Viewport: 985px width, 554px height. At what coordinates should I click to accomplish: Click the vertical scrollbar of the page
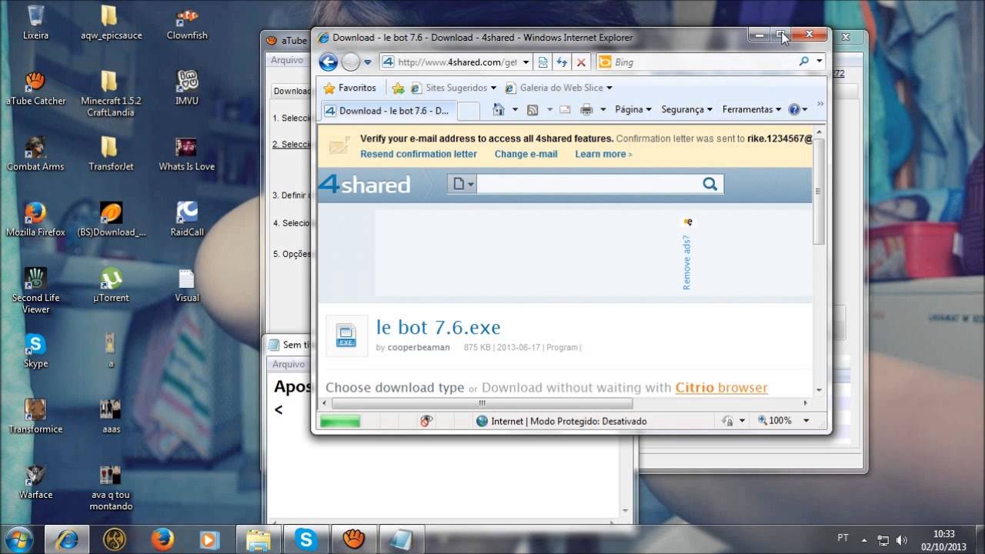coord(818,191)
